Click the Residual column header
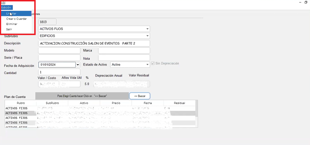The height and width of the screenshot is (145, 310). [x=179, y=103]
